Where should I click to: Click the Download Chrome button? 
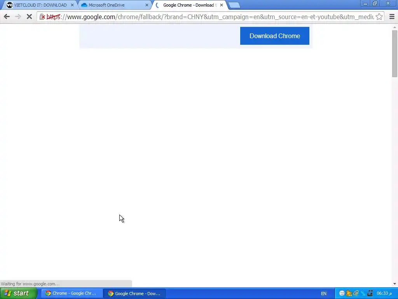(x=275, y=36)
